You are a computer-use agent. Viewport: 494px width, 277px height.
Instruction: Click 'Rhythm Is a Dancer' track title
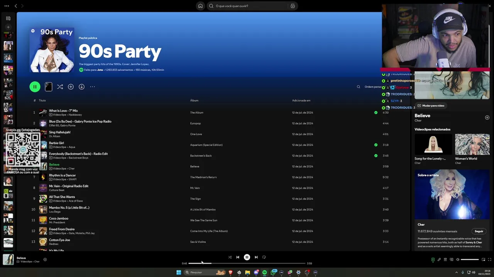click(62, 175)
